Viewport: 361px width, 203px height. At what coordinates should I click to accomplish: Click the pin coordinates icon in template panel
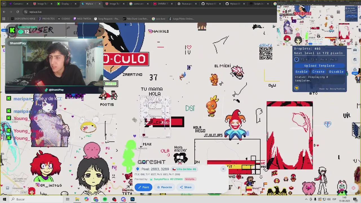click(296, 59)
